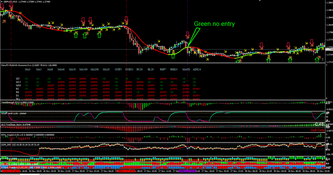
Task: Click the BL20 column header
Action: (x=151, y=69)
